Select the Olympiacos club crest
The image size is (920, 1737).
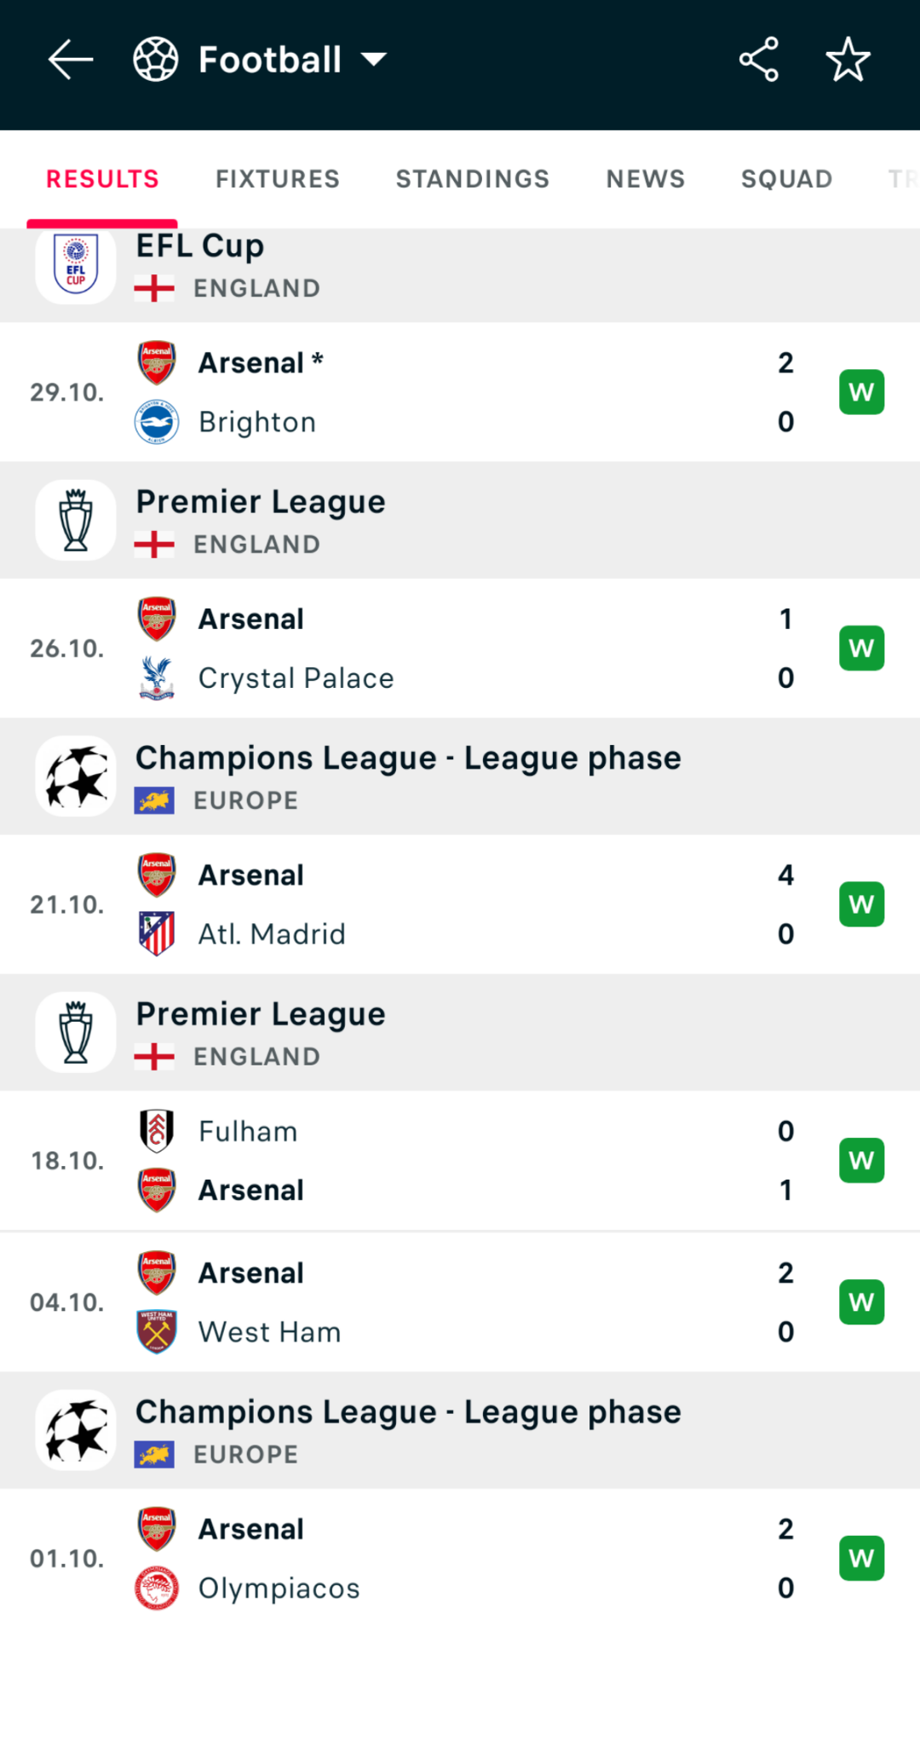156,1587
